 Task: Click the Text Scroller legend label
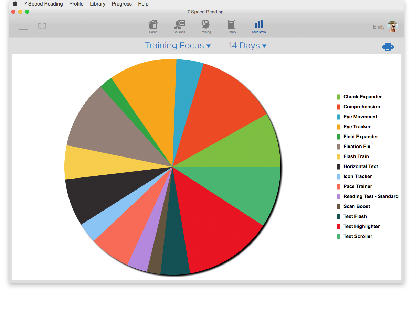click(358, 237)
